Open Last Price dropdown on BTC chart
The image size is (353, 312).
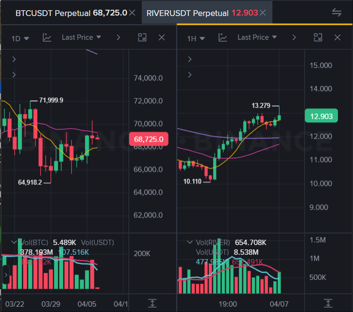coord(81,37)
